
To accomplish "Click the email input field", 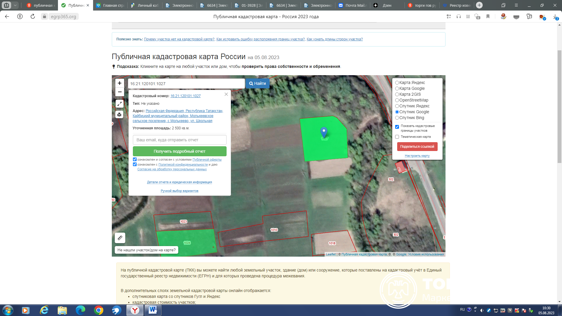I will [x=179, y=140].
